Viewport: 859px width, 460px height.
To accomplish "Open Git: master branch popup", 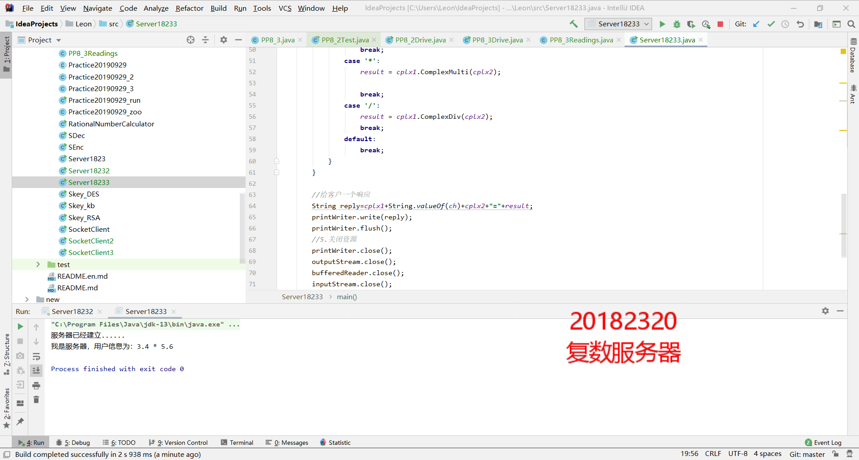I will (x=807, y=454).
